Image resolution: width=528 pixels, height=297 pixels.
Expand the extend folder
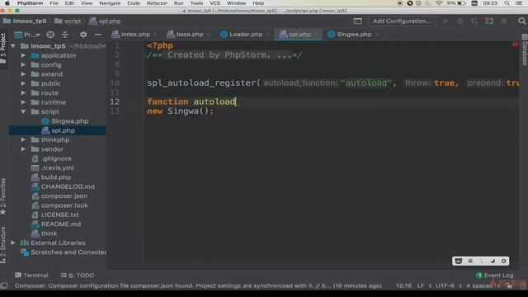click(23, 74)
